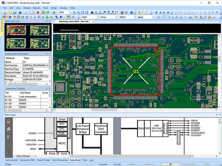Click the Attribute column header

(x=14, y=58)
